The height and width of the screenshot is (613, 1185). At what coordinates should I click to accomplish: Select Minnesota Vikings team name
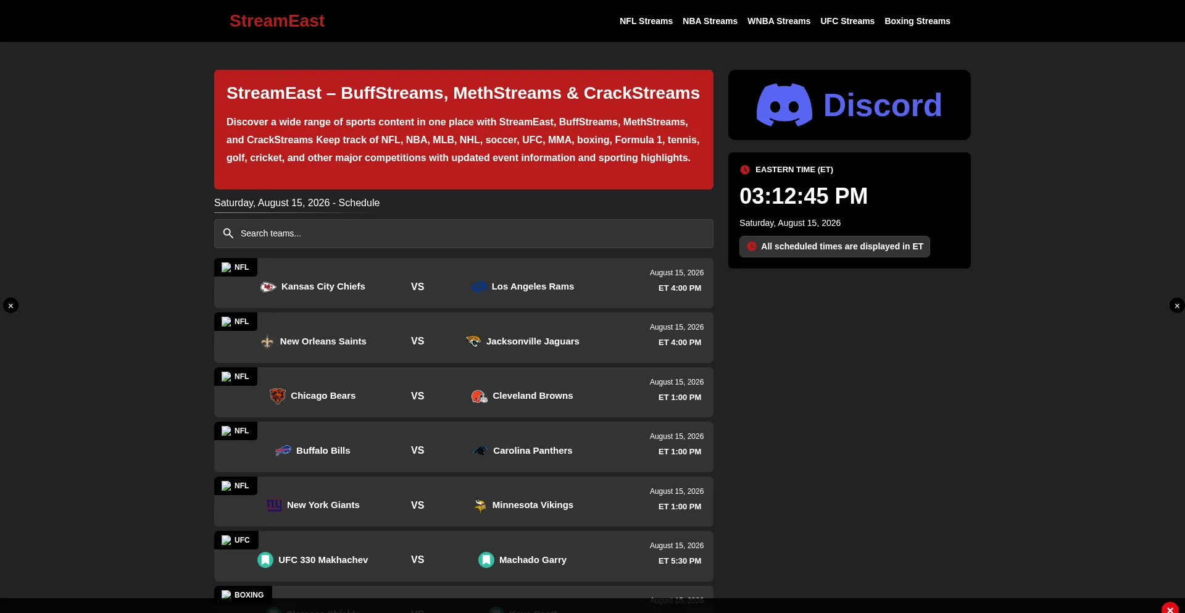pos(533,505)
